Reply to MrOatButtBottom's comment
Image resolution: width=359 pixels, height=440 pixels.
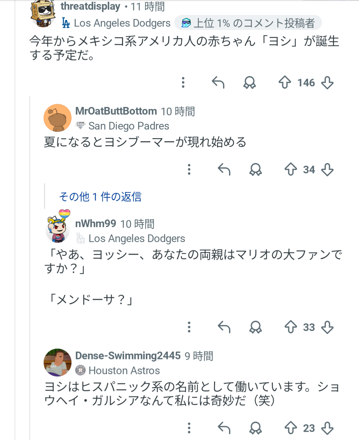click(x=224, y=169)
